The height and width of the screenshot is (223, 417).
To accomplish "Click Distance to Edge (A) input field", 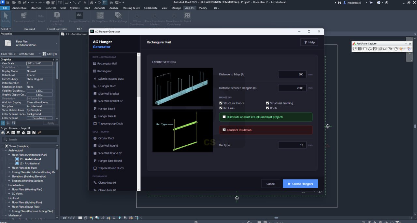I will pos(292,74).
